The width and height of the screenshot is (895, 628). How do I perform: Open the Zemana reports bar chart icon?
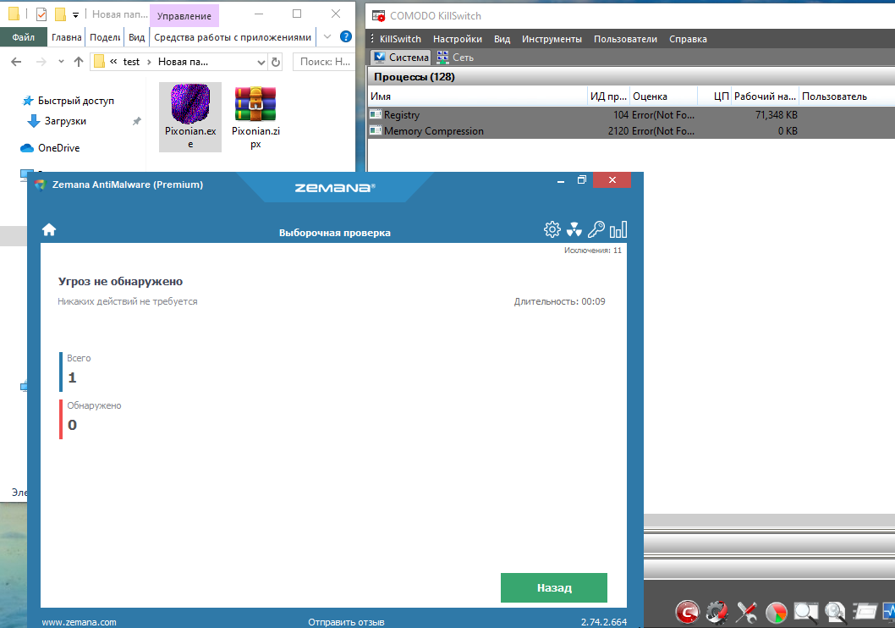(x=618, y=229)
